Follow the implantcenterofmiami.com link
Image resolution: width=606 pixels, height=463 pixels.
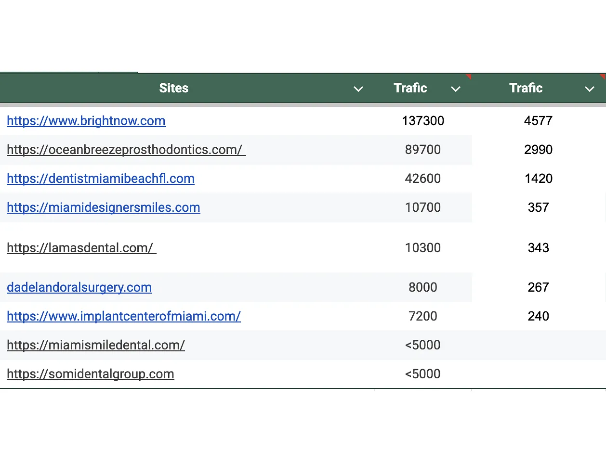click(124, 316)
